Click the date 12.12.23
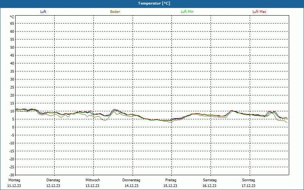Viewport: 304px width, 190px height. point(53,186)
